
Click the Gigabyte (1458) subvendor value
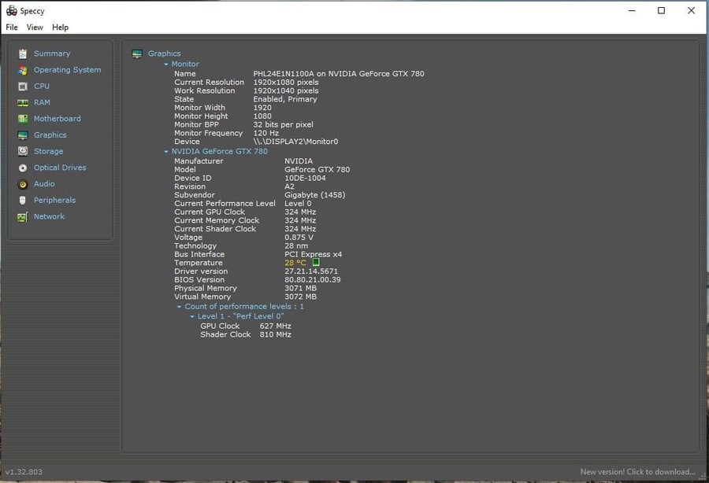(314, 195)
